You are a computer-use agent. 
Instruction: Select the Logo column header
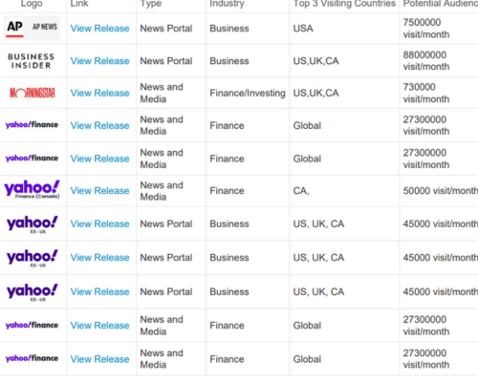click(32, 4)
